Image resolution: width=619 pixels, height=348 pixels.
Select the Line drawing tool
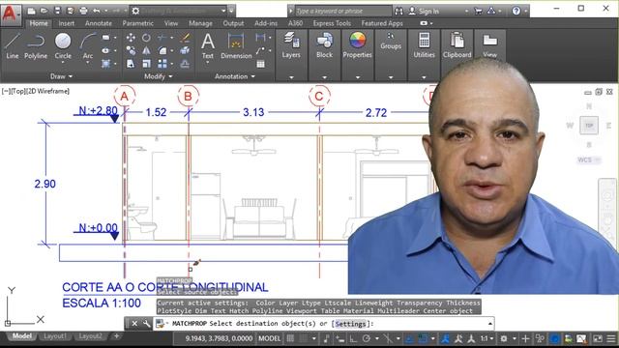13,45
